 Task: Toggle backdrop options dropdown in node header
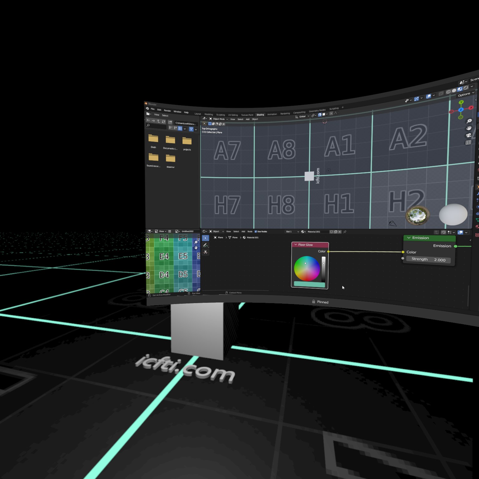[x=467, y=233]
